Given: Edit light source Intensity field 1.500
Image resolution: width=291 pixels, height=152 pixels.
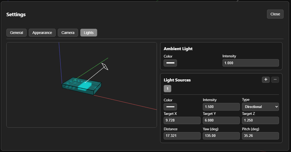Looking at the screenshot, I should 221,107.
